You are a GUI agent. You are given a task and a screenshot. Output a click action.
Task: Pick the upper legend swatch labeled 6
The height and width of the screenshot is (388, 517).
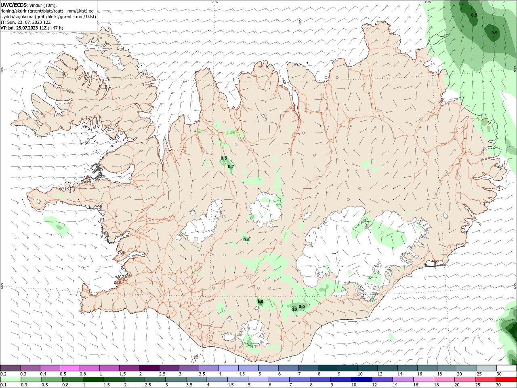click(x=288, y=368)
